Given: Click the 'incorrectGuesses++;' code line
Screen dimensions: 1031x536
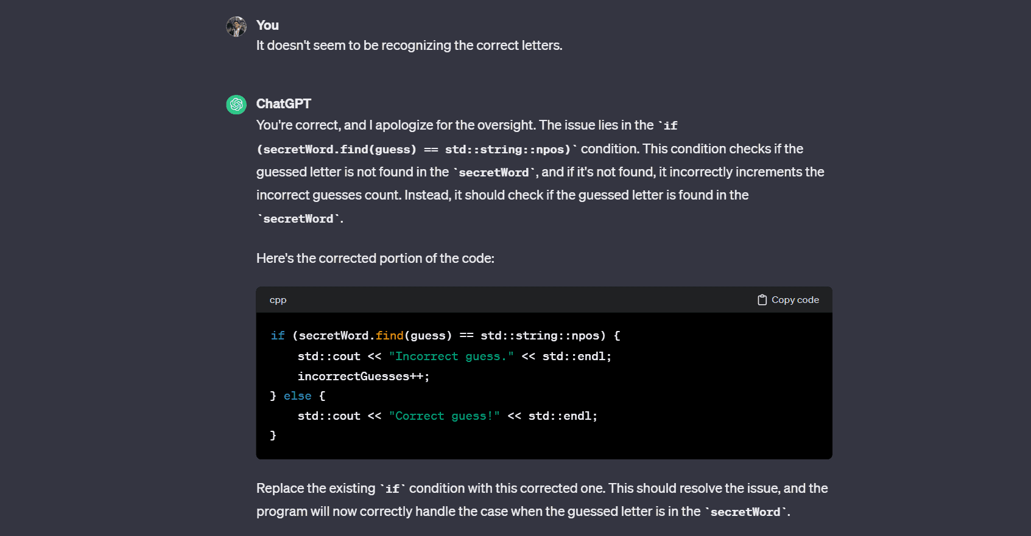Looking at the screenshot, I should (x=364, y=377).
